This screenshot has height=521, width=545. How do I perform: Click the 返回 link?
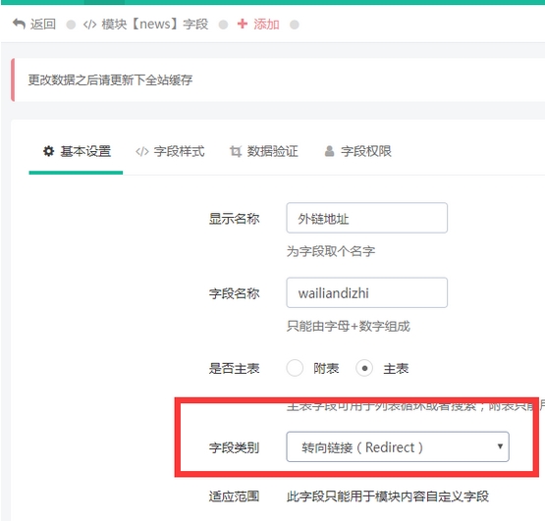pos(34,25)
